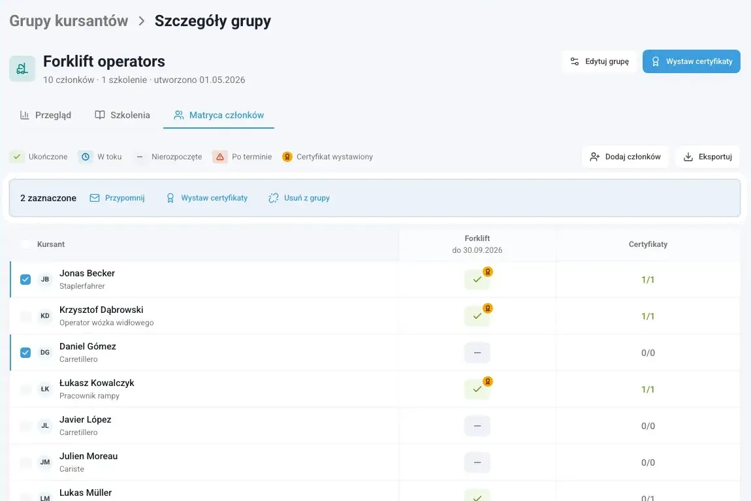Click the KD avatar for Krzysztof Dąbrowski
This screenshot has width=751, height=501.
pos(45,316)
